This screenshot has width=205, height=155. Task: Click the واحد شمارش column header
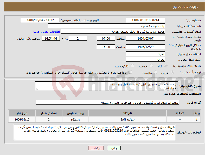click(x=75, y=113)
